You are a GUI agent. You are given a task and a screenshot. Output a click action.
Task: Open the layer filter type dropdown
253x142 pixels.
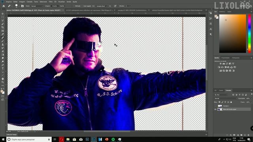(x=221, y=95)
